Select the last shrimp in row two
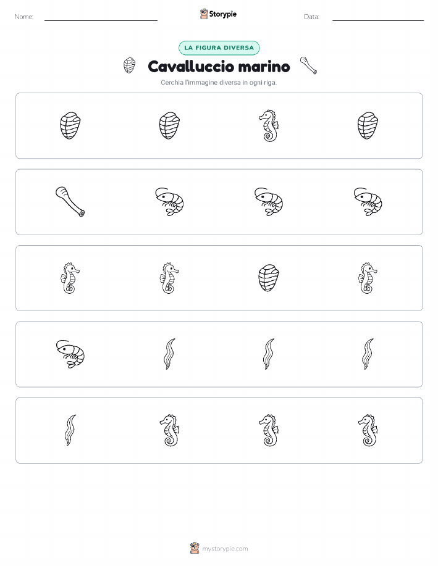Image resolution: width=438 pixels, height=566 pixels. 368,202
